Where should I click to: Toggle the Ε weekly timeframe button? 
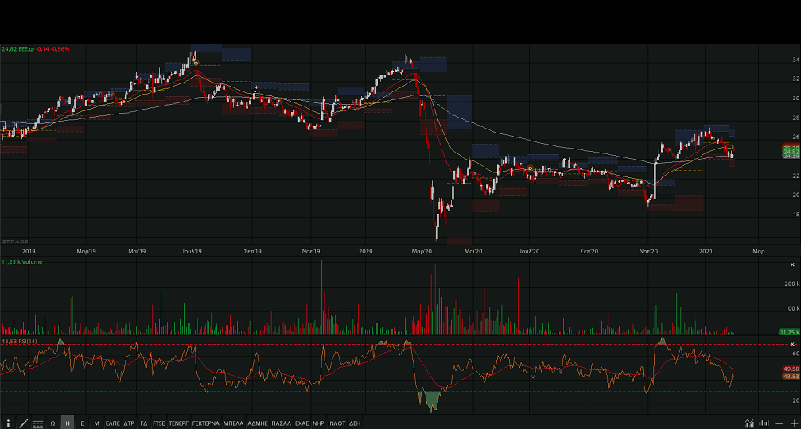82,423
